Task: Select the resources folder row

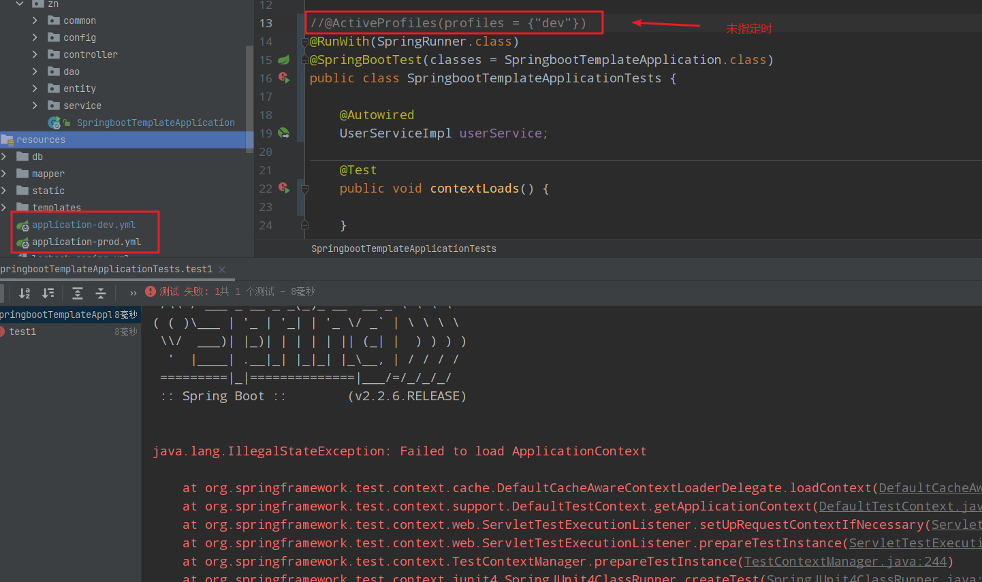Action: (127, 140)
